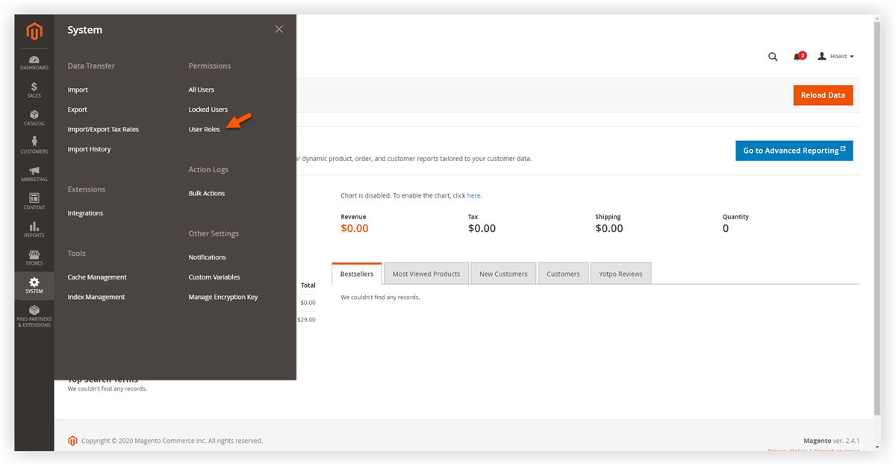
Task: Open the Stores sidebar icon
Action: pyautogui.click(x=34, y=257)
